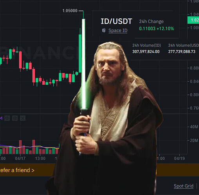Toggle volume indicator visibility eye icon
The image size is (199, 195).
click(7, 118)
